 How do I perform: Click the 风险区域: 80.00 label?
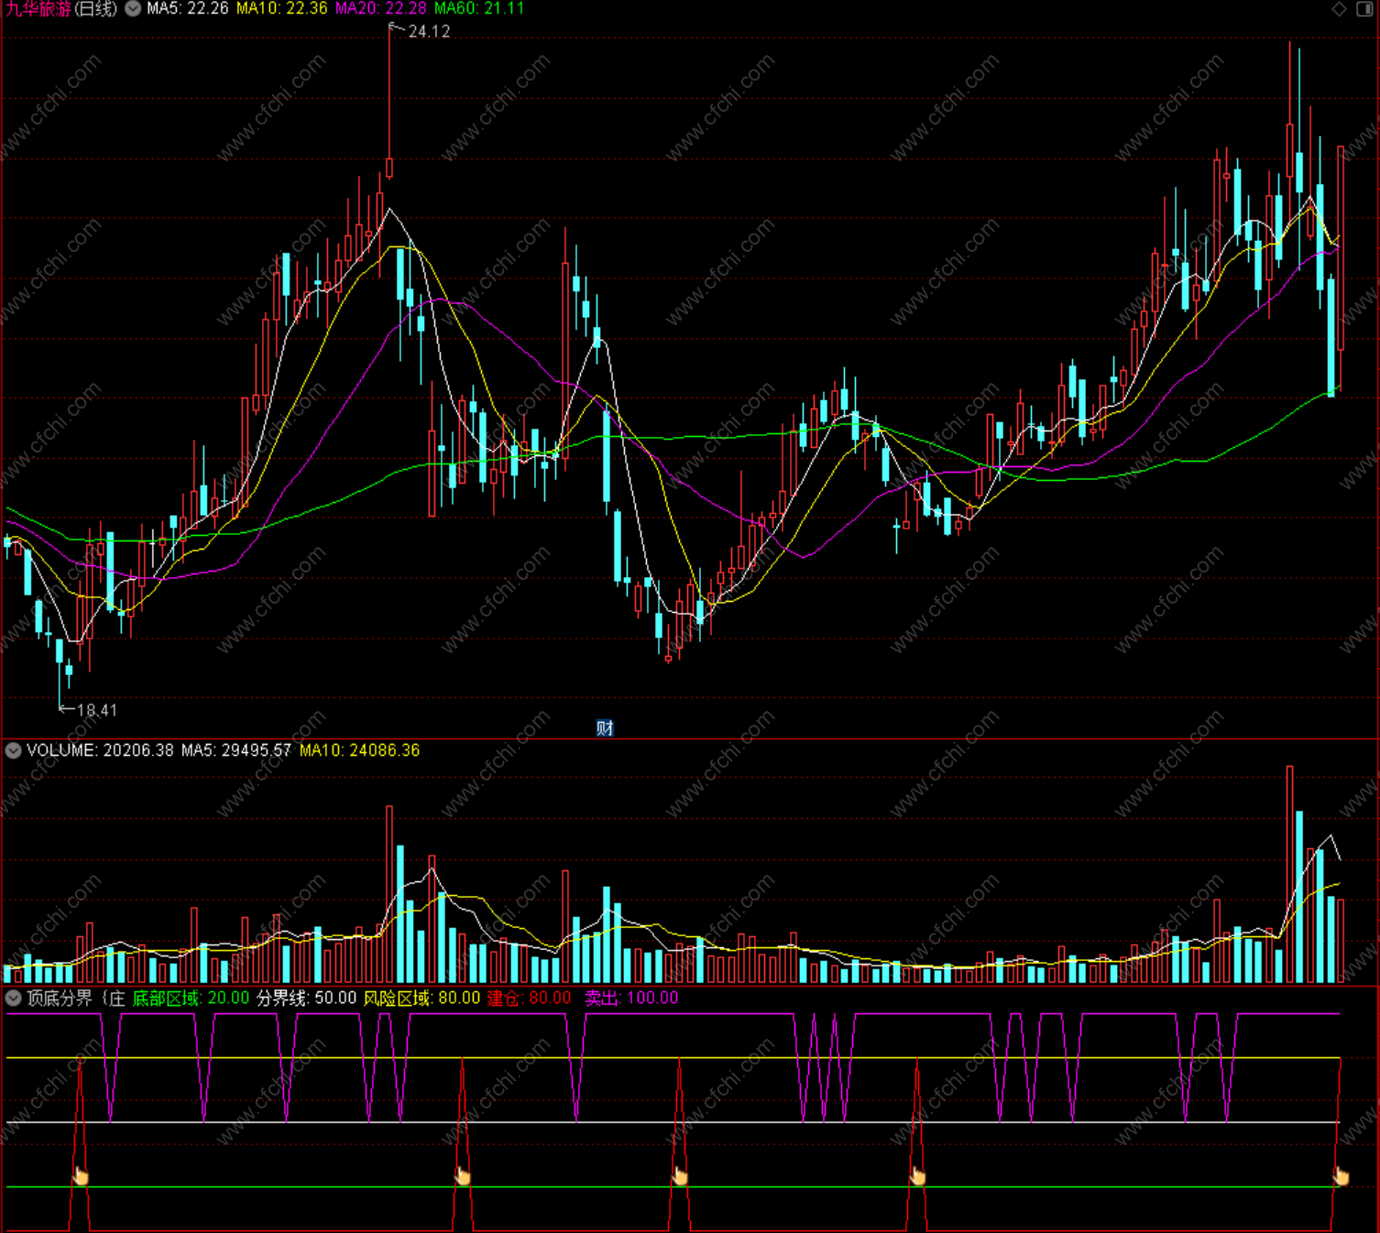[x=422, y=998]
